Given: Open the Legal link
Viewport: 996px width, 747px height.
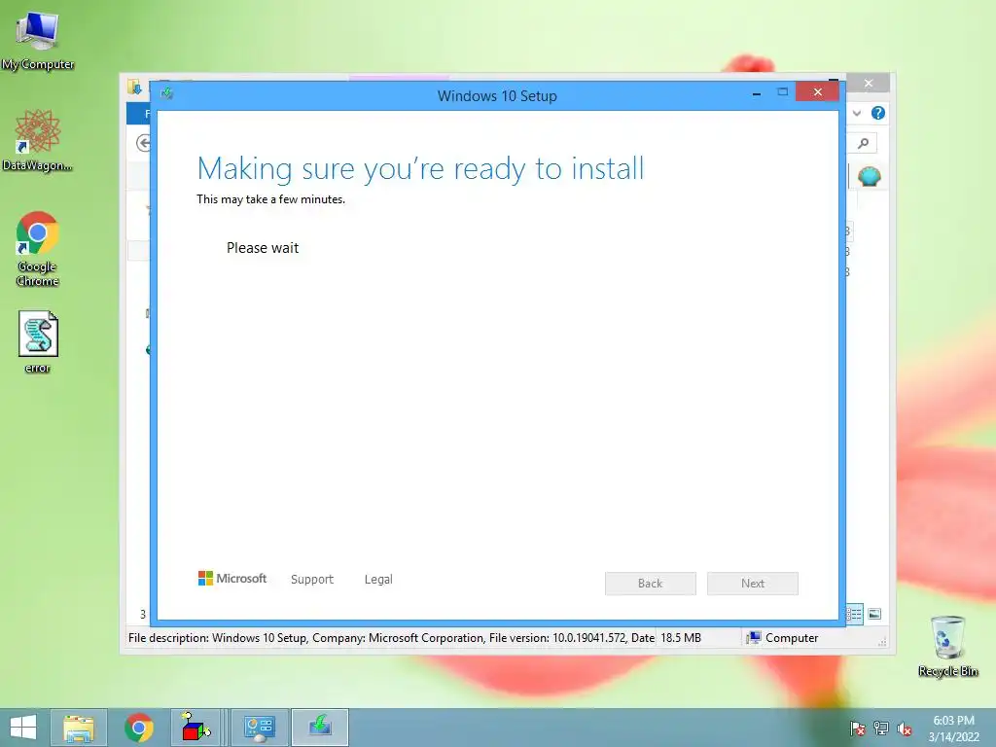Looking at the screenshot, I should click(378, 580).
